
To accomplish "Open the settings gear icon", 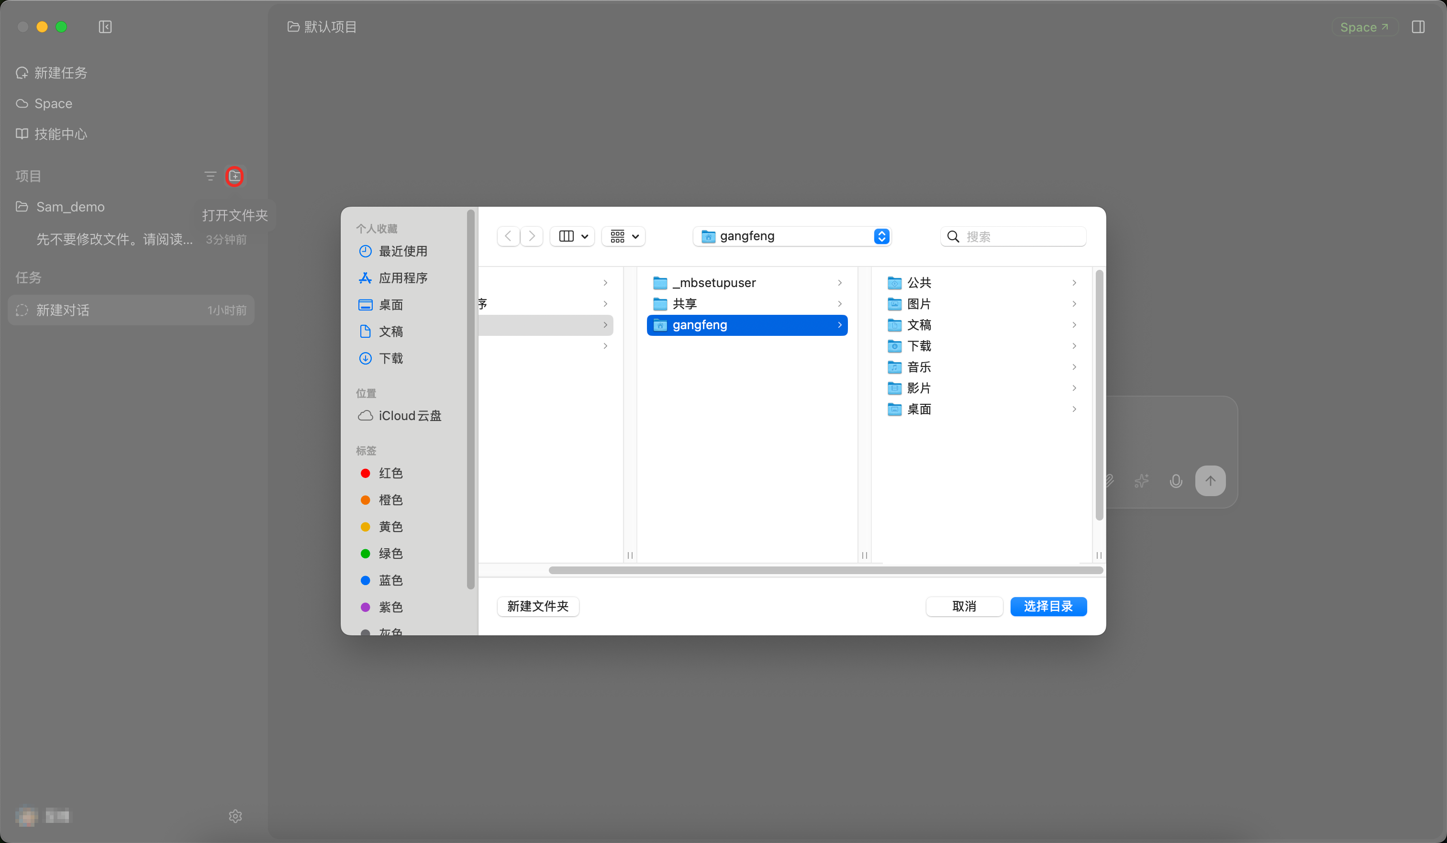I will tap(235, 816).
